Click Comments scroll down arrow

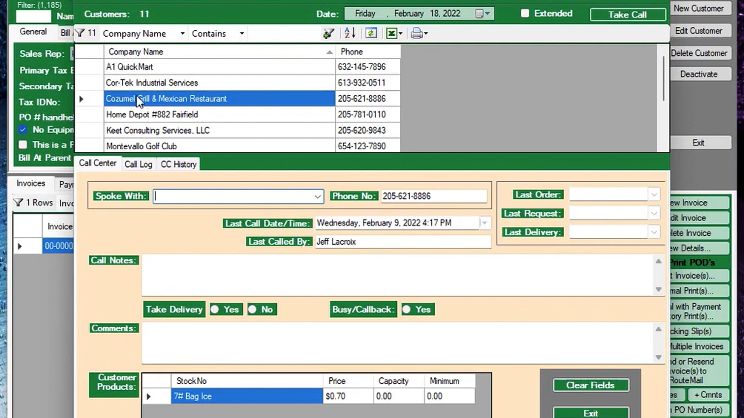click(658, 357)
